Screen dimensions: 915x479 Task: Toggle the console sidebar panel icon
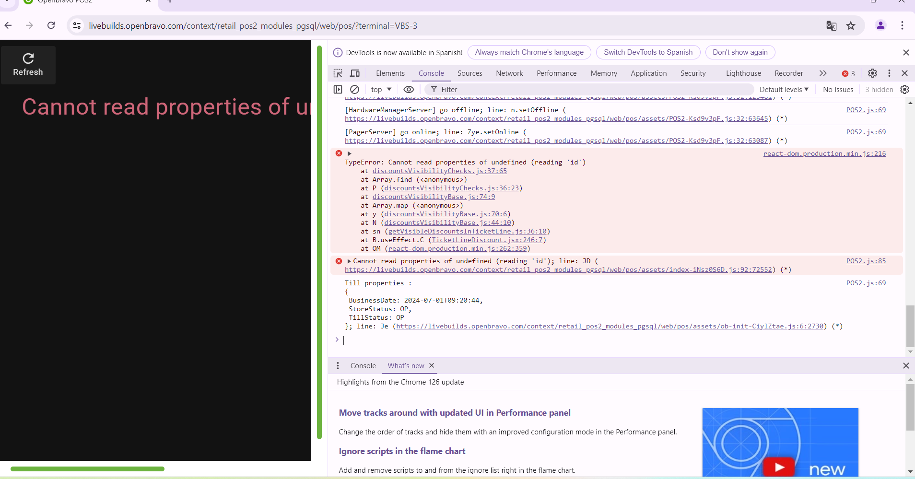[338, 90]
